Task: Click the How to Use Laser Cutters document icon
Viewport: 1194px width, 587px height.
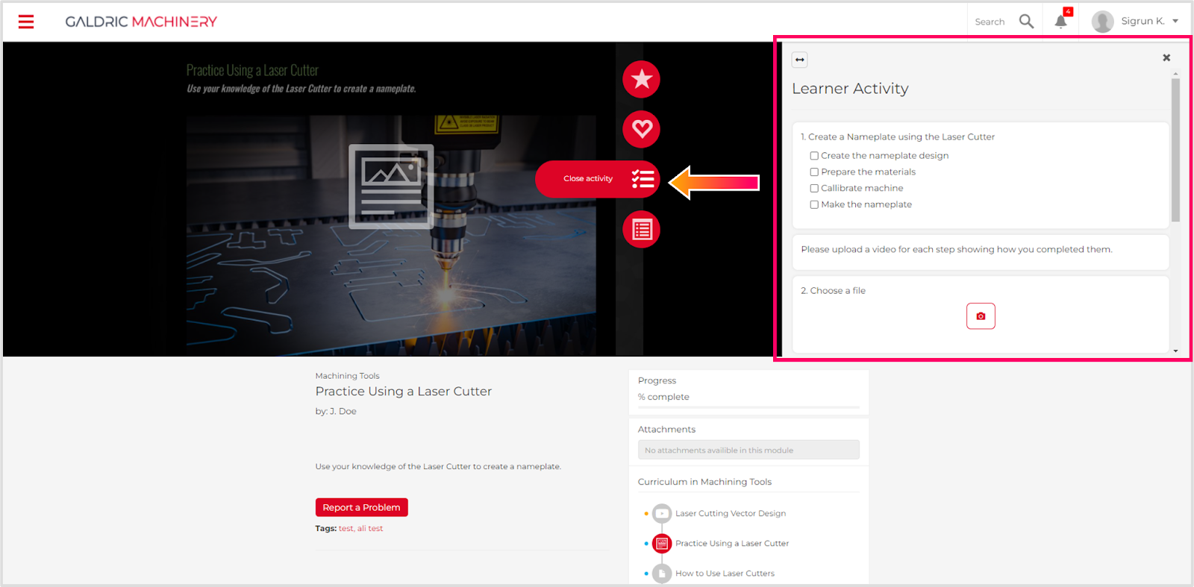Action: [662, 573]
